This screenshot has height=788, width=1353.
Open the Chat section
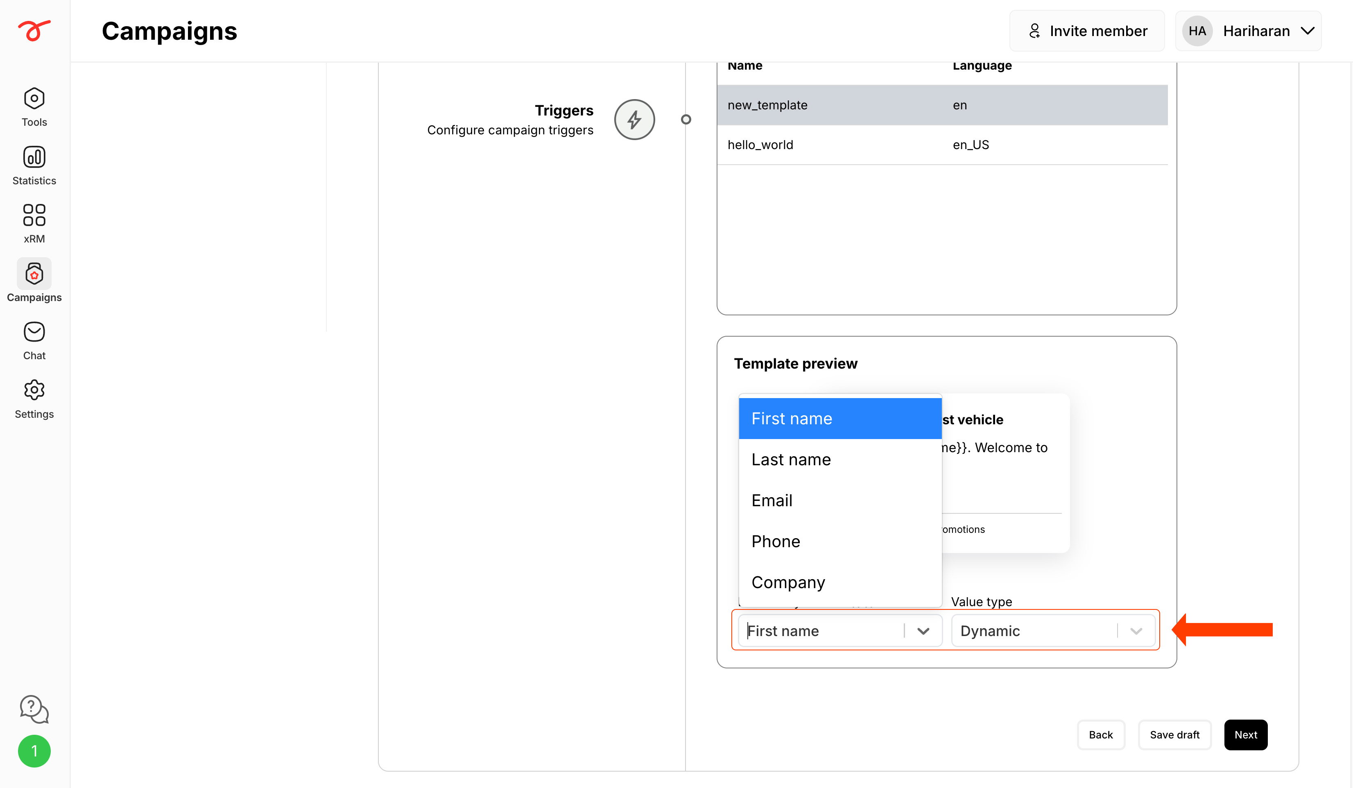point(34,341)
